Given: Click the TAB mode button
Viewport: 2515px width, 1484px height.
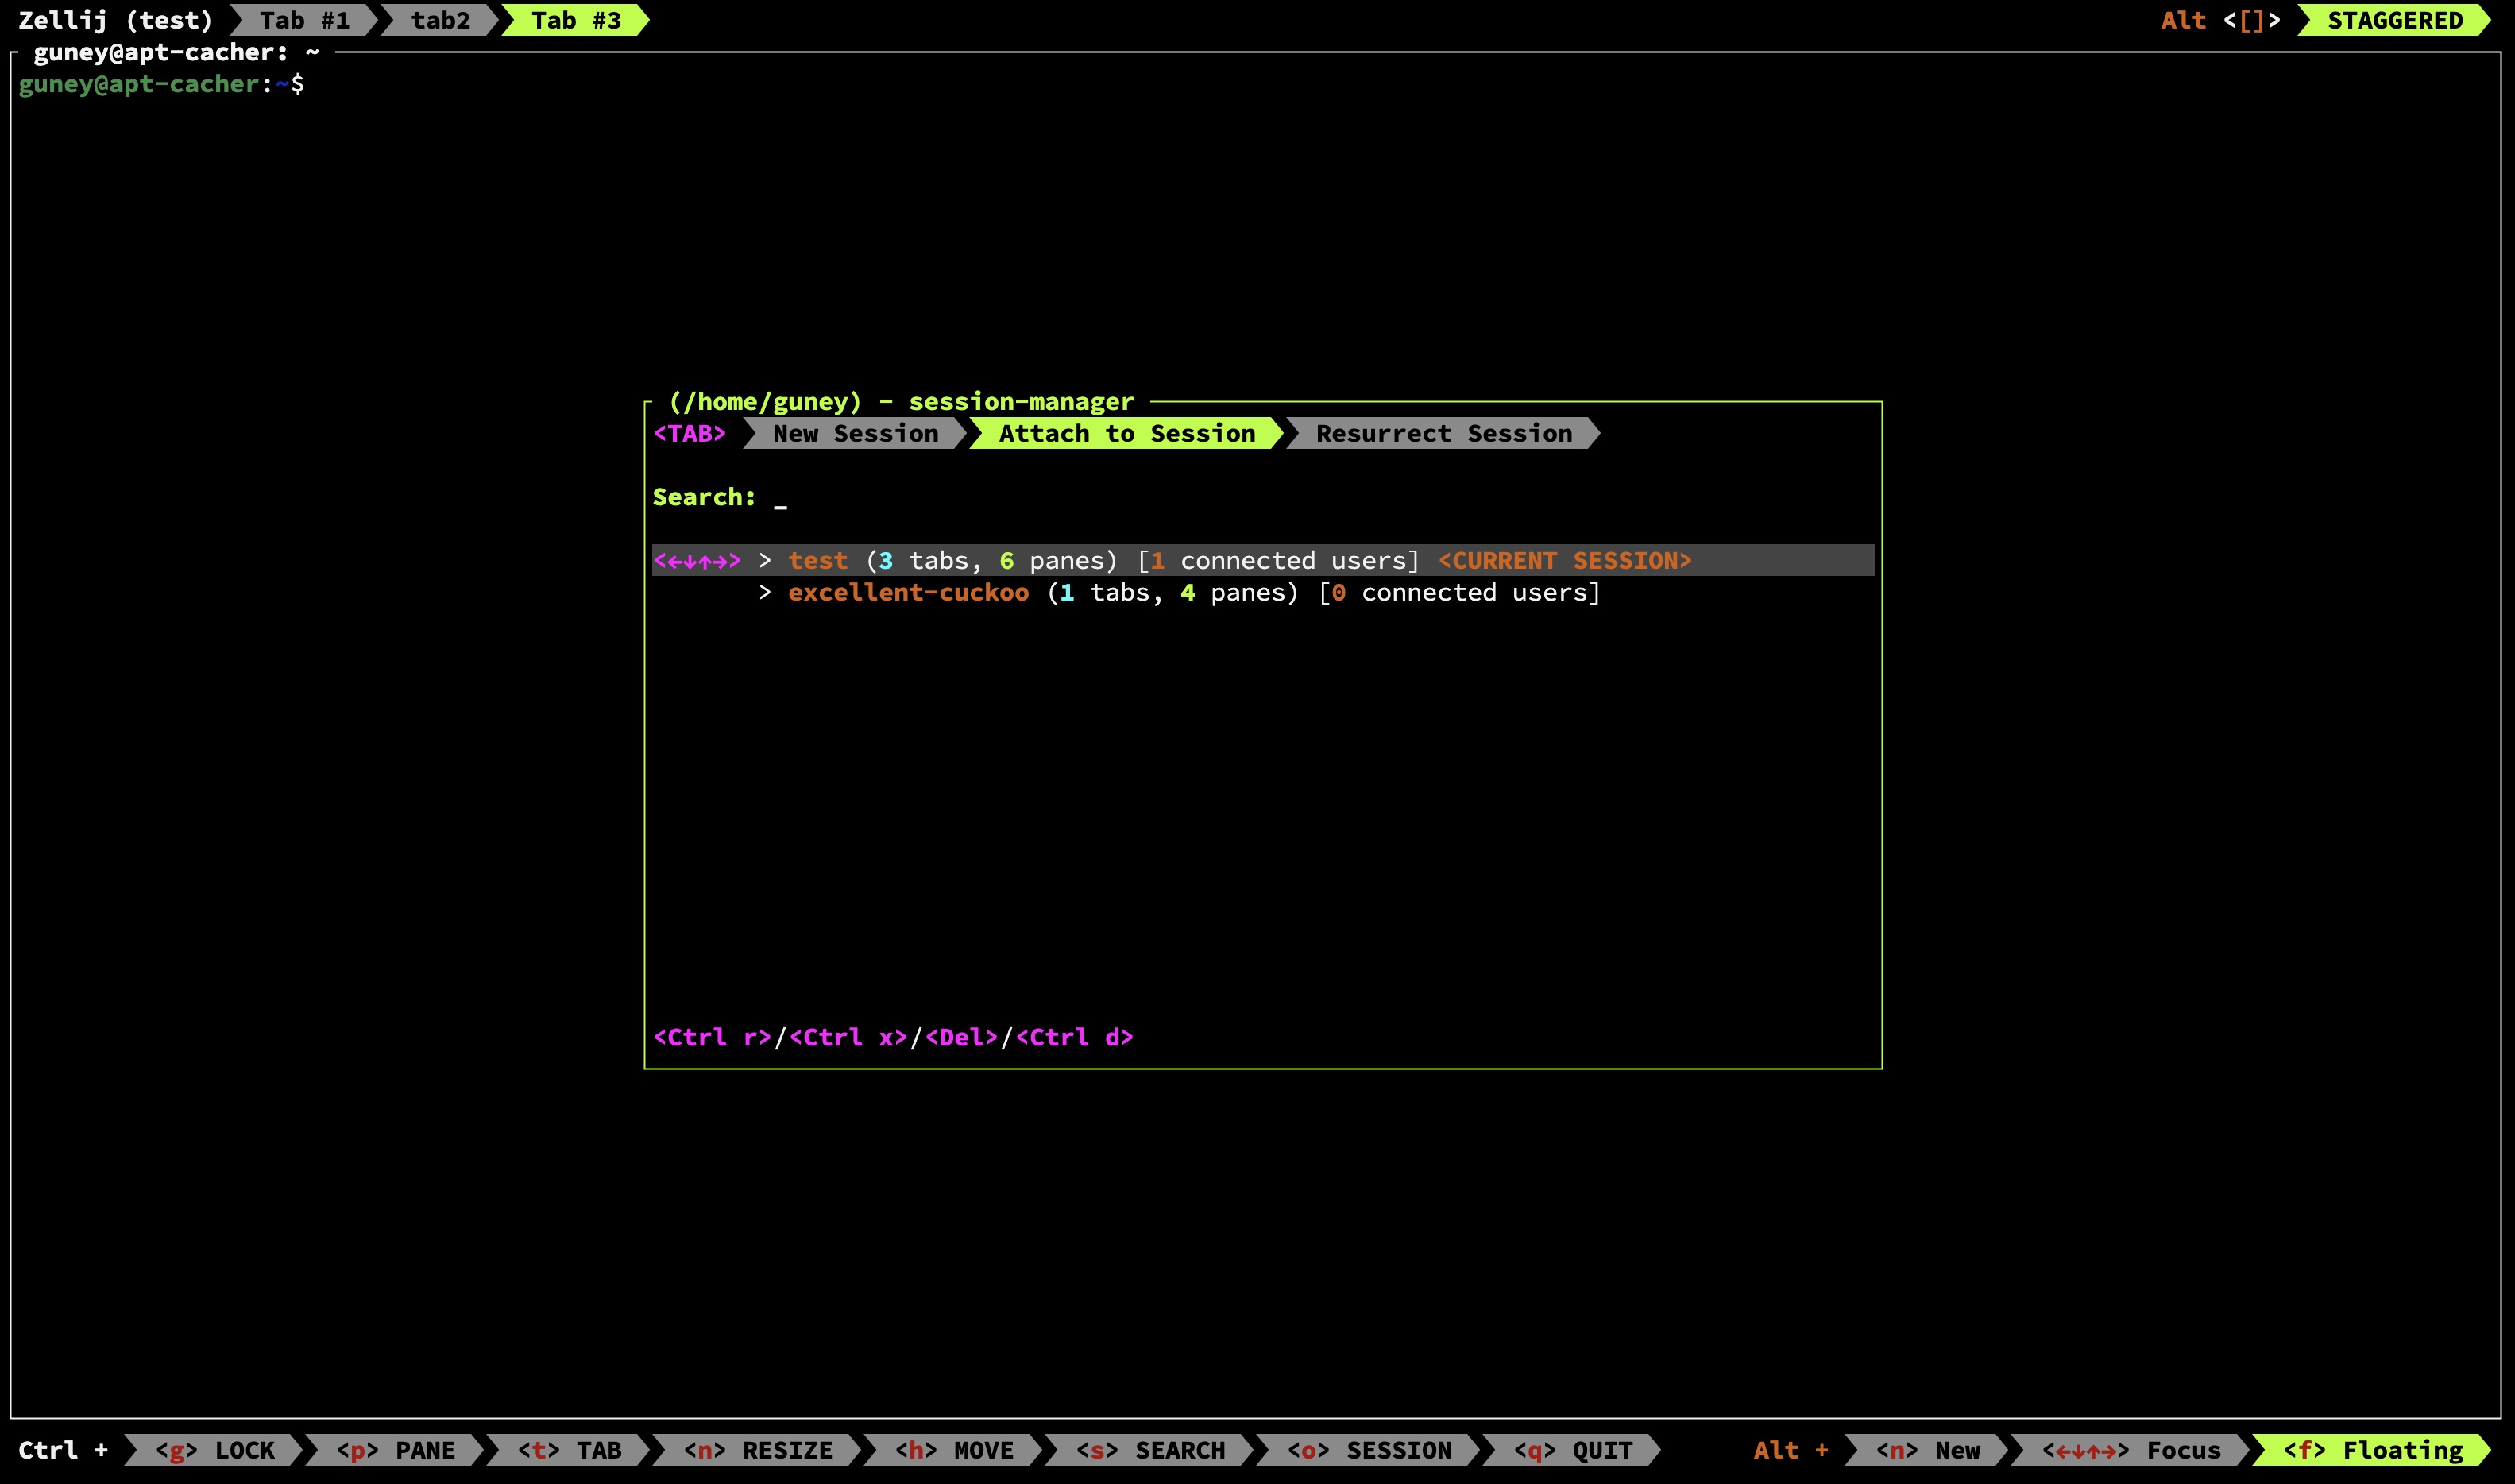Looking at the screenshot, I should [x=570, y=1450].
